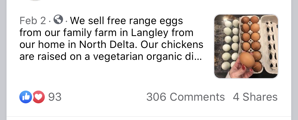Click the globe public audience icon
This screenshot has width=298, height=120.
click(58, 20)
